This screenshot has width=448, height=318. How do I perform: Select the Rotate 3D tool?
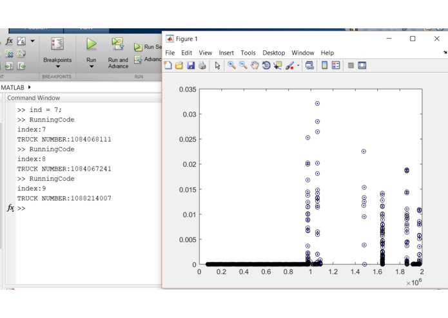pos(266,66)
